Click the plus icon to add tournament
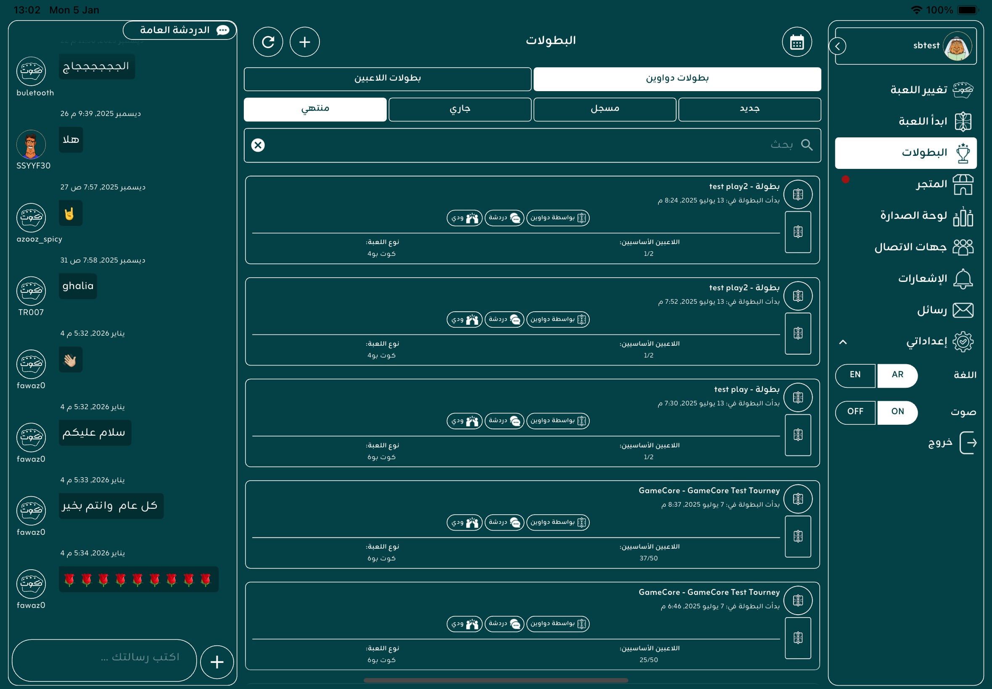The image size is (992, 689). tap(304, 42)
